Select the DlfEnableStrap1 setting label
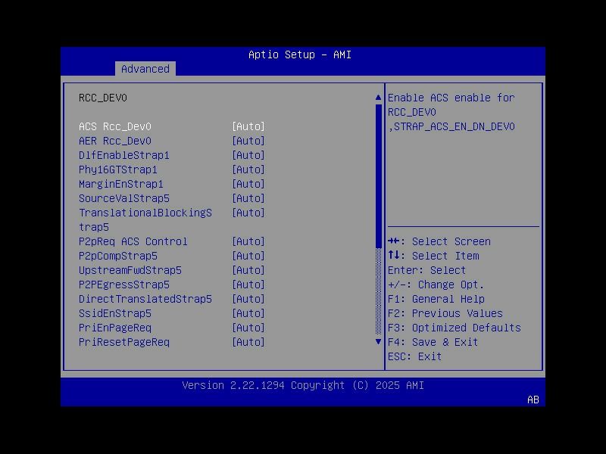This screenshot has width=606, height=454. pyautogui.click(x=124, y=155)
